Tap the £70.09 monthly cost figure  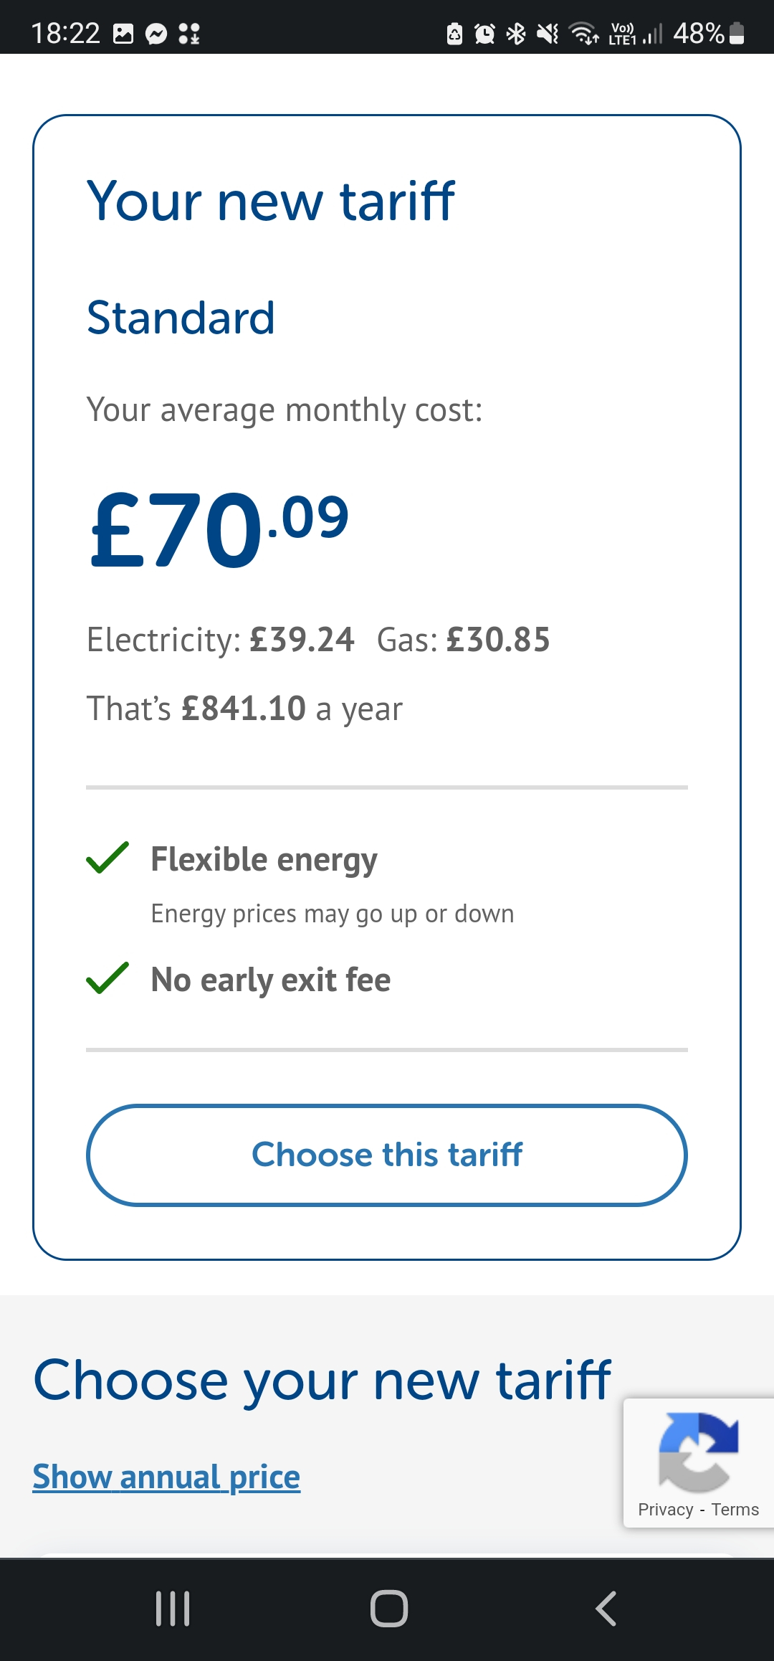(x=219, y=529)
